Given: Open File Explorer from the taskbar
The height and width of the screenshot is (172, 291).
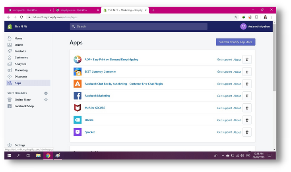Looking at the screenshot, I should tap(38, 155).
